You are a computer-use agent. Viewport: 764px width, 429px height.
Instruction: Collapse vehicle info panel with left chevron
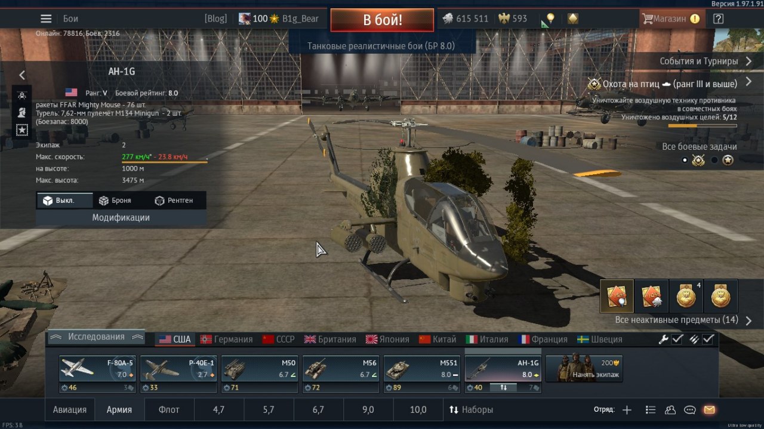22,75
